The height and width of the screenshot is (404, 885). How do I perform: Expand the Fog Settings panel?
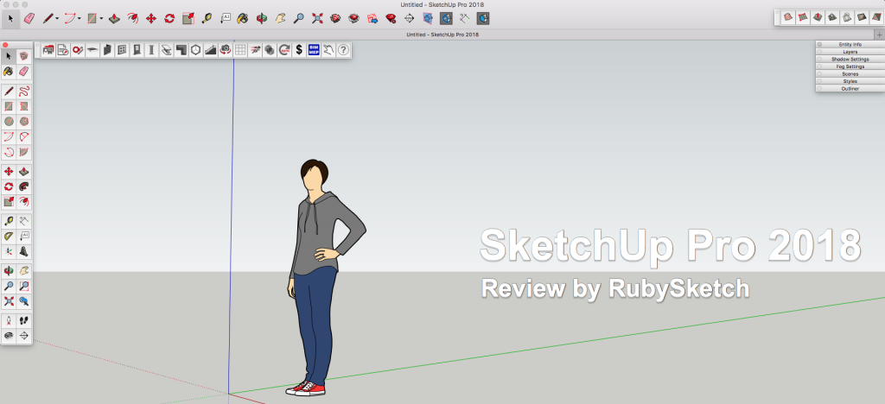850,66
